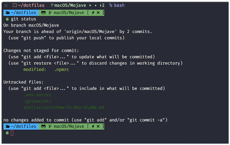Screen dimensions: 230x145
Task: Click the .env.secret untracked file
Action: click(x=37, y=95)
